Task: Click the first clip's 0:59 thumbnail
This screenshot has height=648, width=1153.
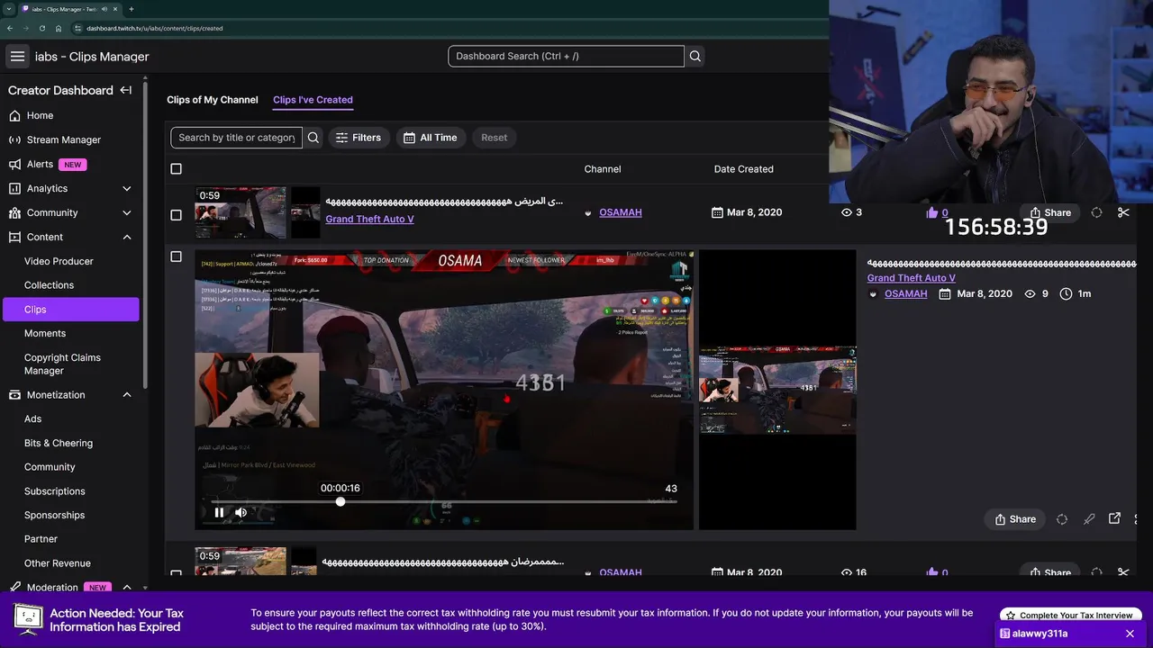Action: [241, 212]
